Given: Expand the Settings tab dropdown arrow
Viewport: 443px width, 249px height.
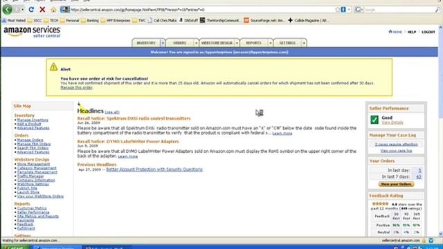Looking at the screenshot, I should (304, 43).
